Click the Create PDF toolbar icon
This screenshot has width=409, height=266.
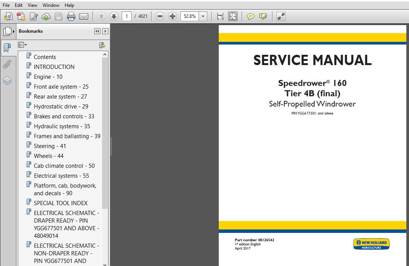[x=8, y=16]
